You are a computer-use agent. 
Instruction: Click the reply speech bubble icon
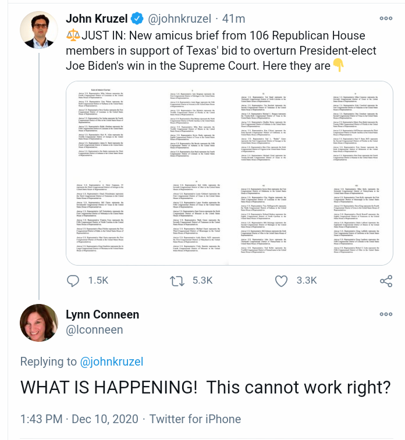[x=73, y=281]
